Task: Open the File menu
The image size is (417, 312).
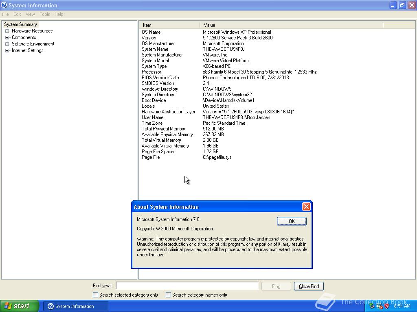Action: 5,14
